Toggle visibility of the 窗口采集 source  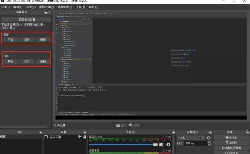click(80, 137)
